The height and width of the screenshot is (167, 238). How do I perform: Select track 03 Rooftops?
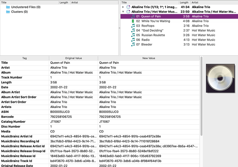[x=179, y=26]
